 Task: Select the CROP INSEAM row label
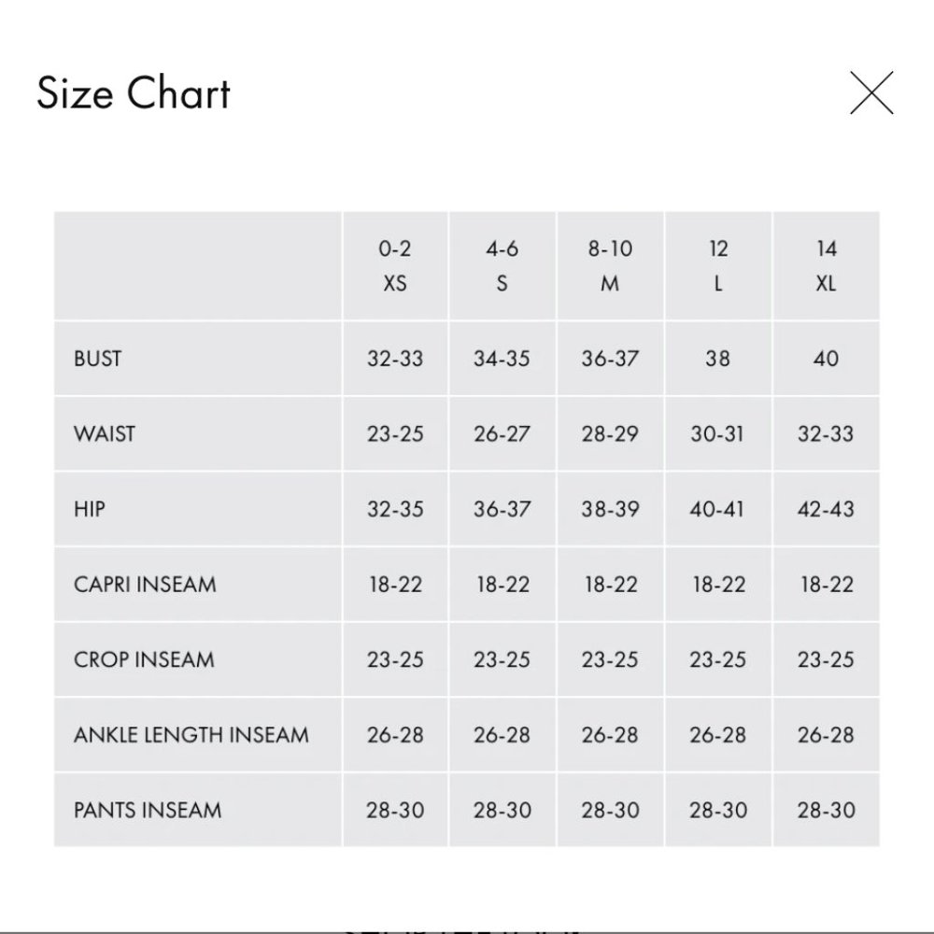point(144,660)
